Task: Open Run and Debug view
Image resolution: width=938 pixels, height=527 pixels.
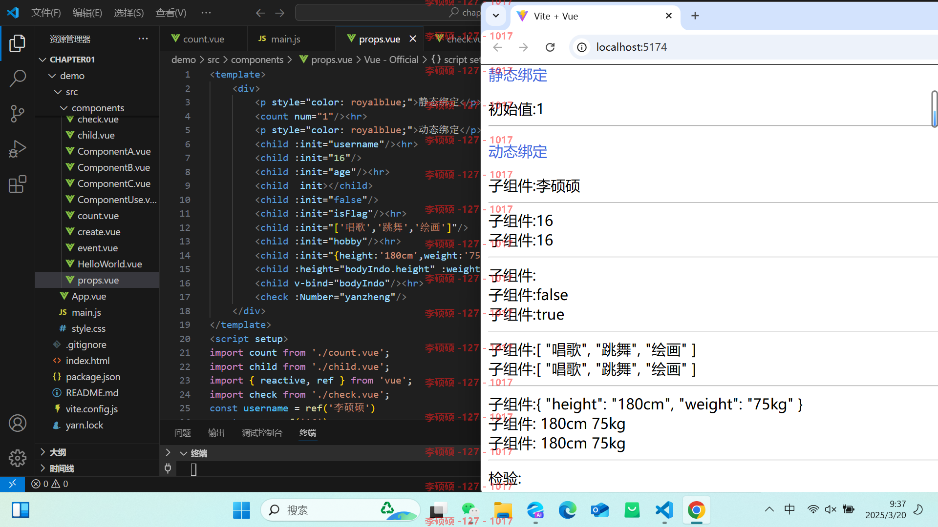Action: pos(18,149)
